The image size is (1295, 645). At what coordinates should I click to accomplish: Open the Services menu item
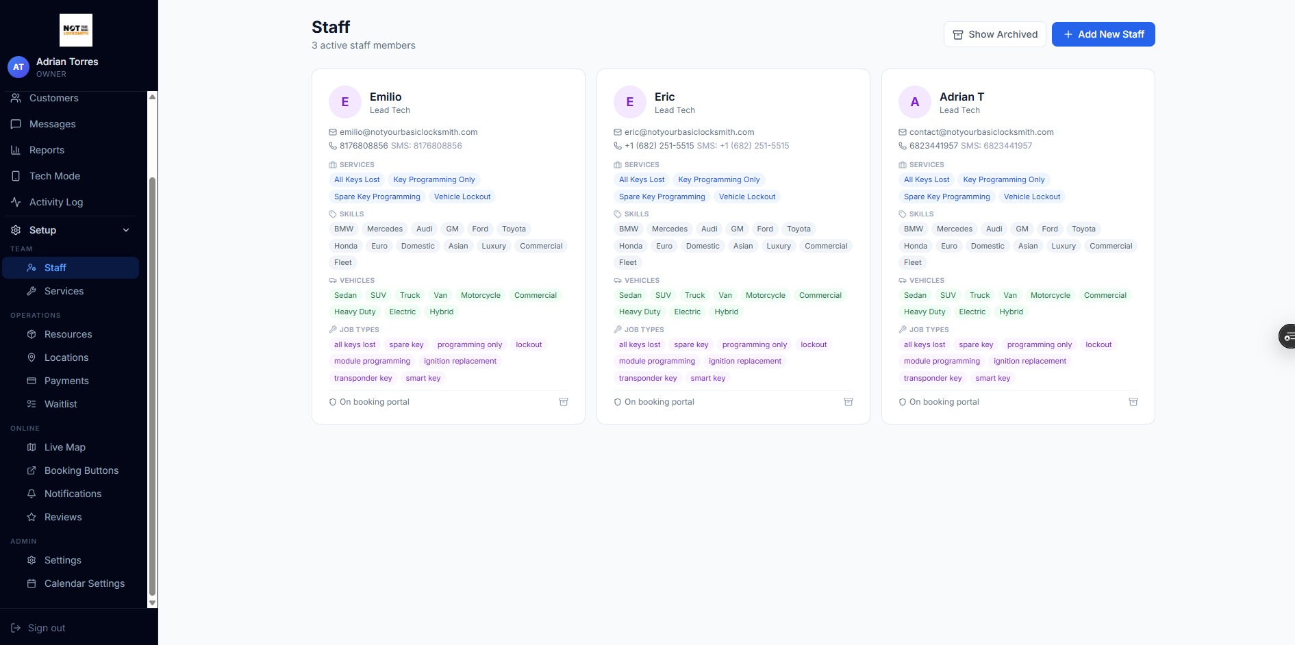coord(64,291)
